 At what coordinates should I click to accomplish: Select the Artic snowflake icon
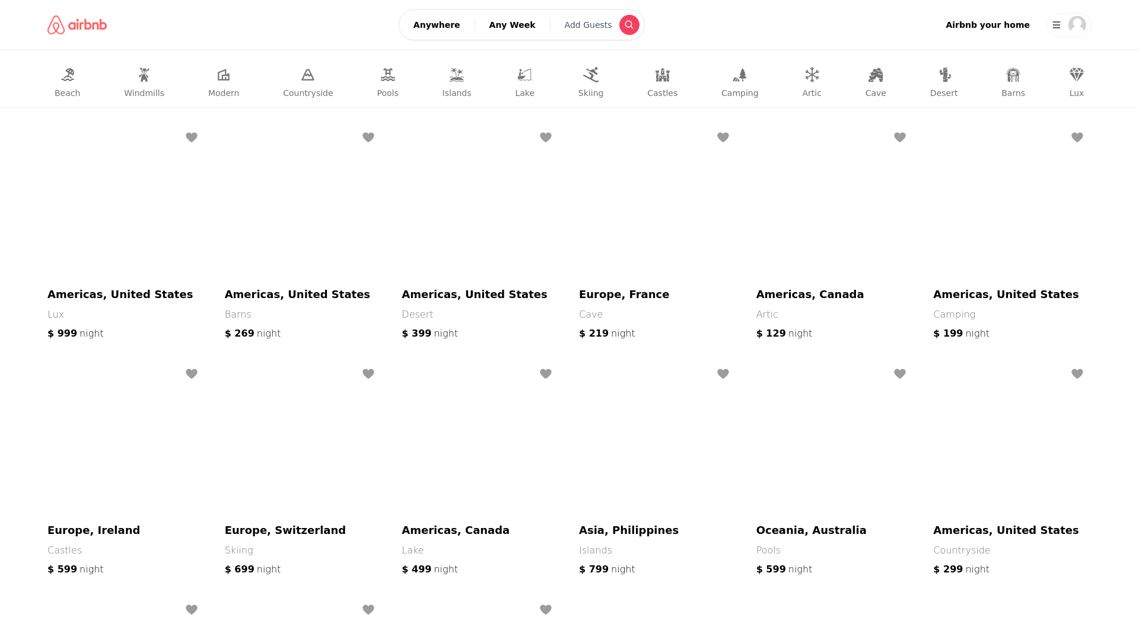click(812, 75)
